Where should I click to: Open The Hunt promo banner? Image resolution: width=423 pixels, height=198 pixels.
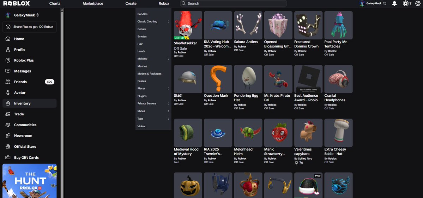click(30, 181)
